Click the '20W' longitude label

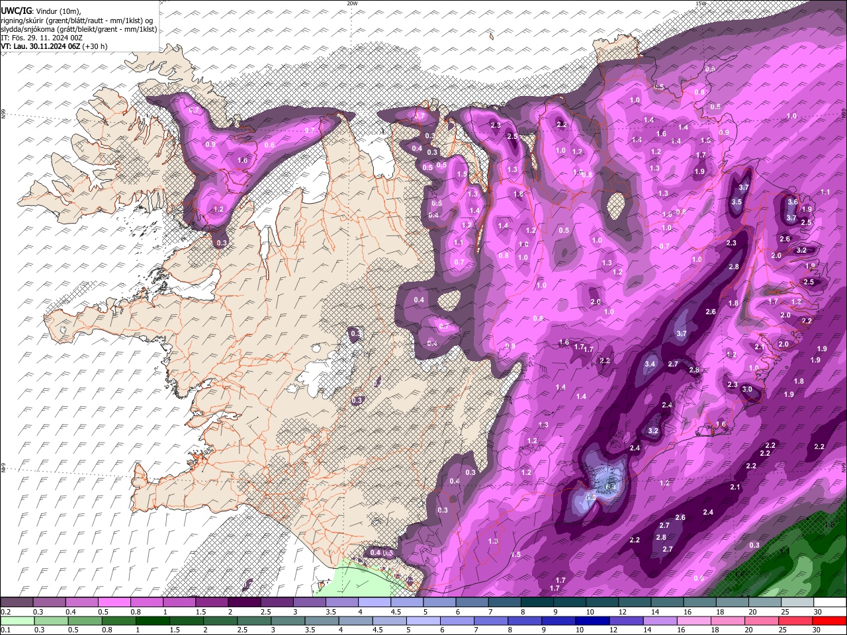click(x=352, y=3)
